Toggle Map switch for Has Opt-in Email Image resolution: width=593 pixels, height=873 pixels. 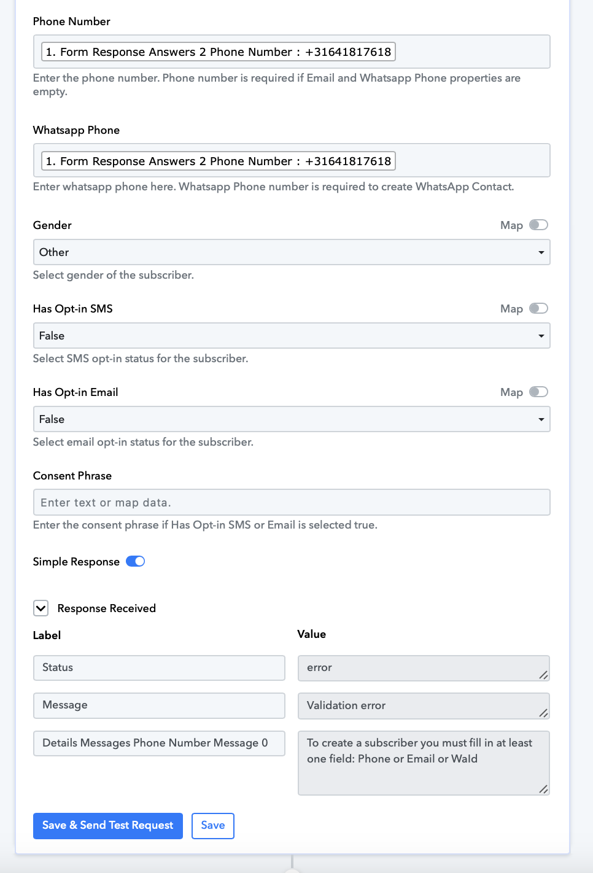tap(538, 392)
